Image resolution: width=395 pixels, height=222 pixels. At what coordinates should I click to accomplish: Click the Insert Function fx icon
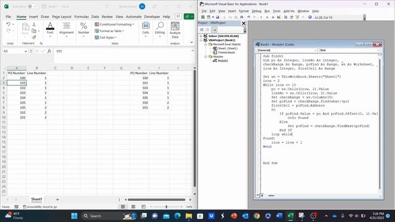[49, 51]
